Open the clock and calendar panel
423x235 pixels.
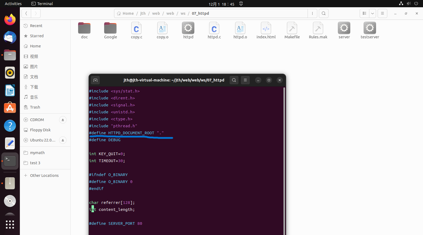(221, 4)
